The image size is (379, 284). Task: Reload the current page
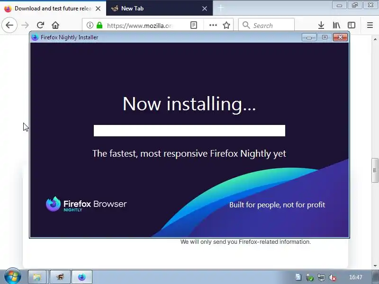[x=40, y=25]
